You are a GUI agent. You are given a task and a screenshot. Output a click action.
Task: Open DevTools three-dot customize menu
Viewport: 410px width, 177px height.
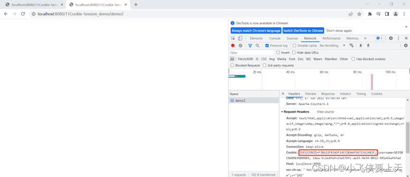coord(399,38)
